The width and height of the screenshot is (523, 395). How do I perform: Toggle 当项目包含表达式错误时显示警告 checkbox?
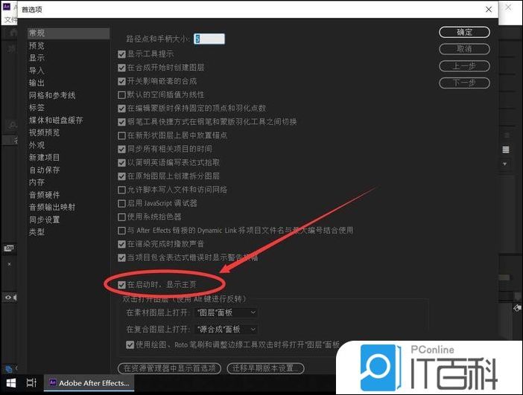pyautogui.click(x=121, y=258)
